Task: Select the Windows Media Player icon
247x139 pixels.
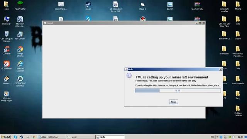Action: (x=7, y=96)
